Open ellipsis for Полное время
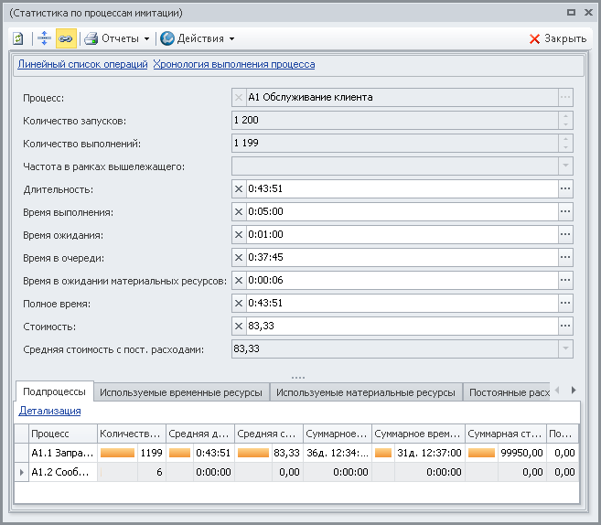Screen dimensions: 601x525 pos(565,303)
